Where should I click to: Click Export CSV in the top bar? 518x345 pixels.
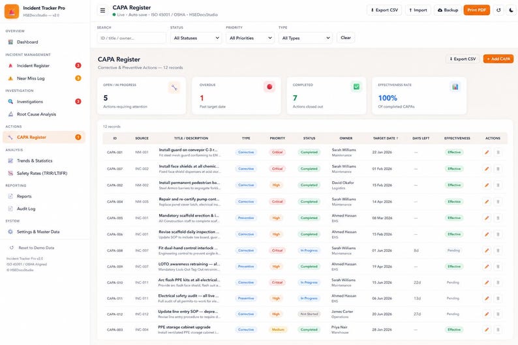(x=384, y=10)
